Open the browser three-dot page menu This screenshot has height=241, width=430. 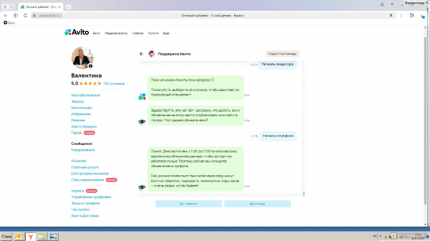[x=401, y=15]
